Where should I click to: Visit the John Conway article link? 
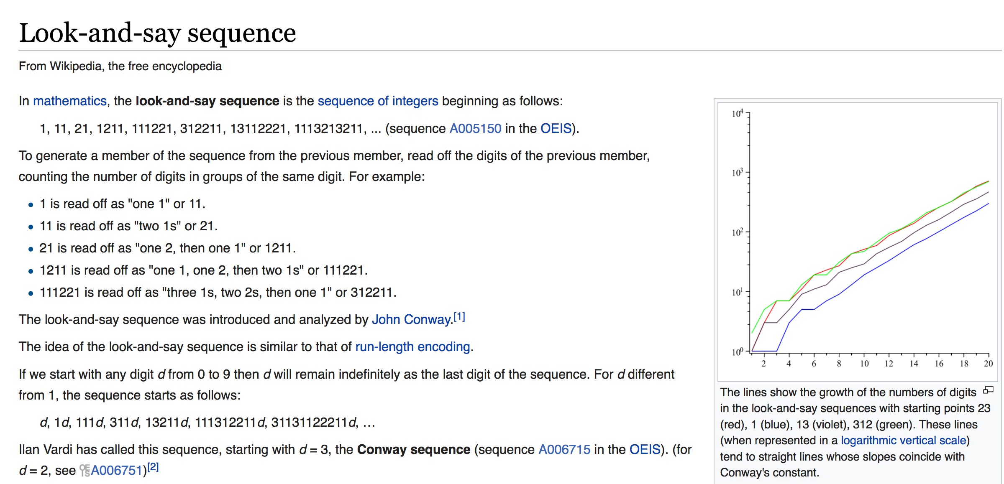coord(412,320)
